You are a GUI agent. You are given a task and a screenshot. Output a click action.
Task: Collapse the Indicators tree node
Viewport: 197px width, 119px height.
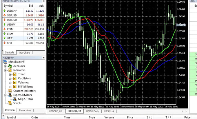[x=5, y=70]
